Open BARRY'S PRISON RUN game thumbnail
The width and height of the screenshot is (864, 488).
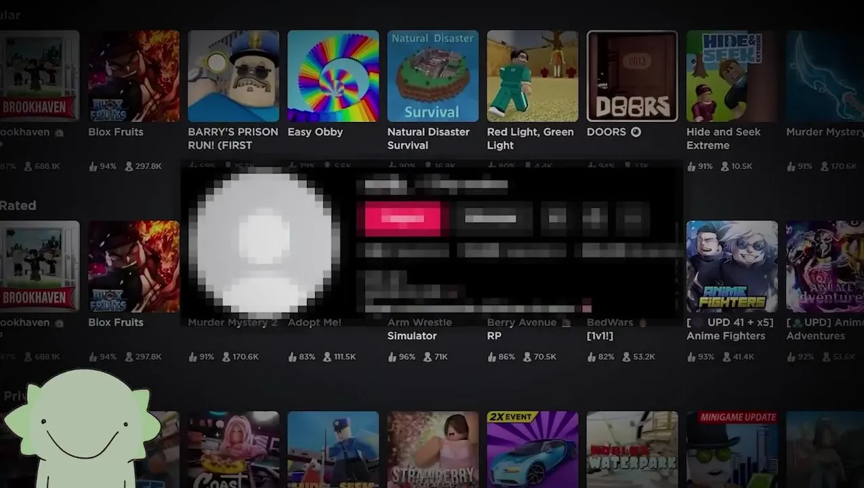tap(233, 76)
